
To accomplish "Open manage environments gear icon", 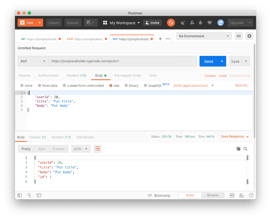I will pos(249,36).
